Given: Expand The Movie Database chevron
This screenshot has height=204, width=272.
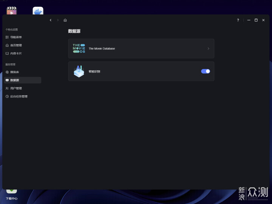Looking at the screenshot, I should pos(209,49).
